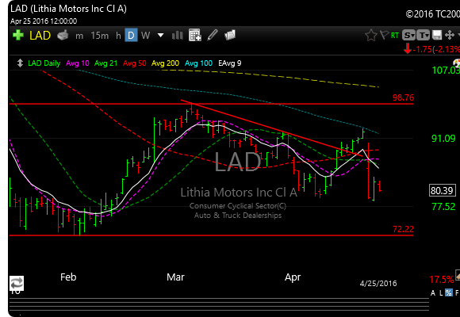Click the green plus add-symbol icon
The height and width of the screenshot is (317, 460).
coord(18,35)
